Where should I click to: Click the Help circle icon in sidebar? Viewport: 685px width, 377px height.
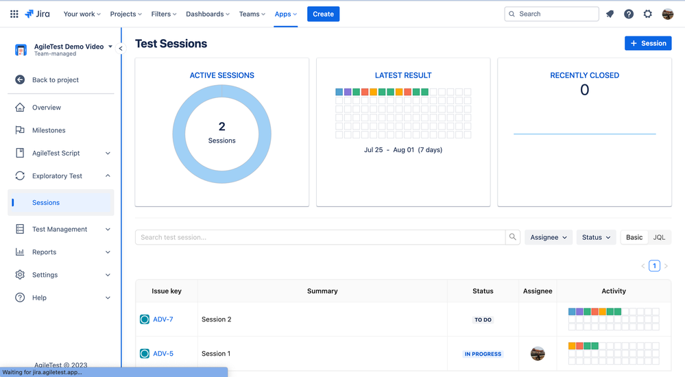pyautogui.click(x=20, y=297)
